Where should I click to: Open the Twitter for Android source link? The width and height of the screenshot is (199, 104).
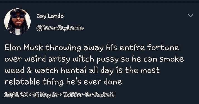(x=89, y=95)
